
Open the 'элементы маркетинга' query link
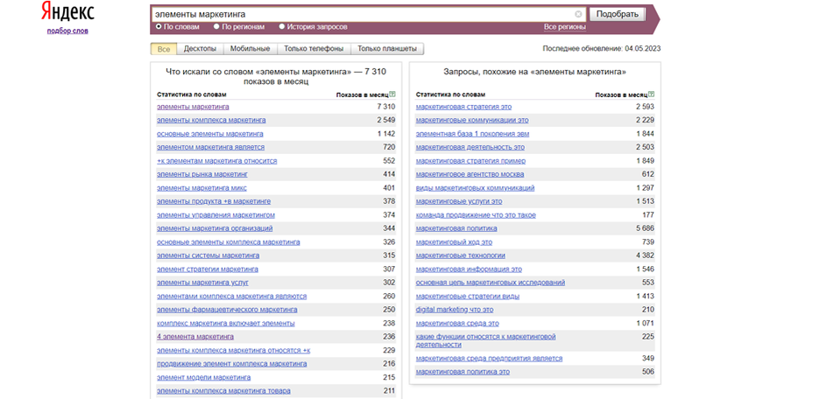coord(193,107)
